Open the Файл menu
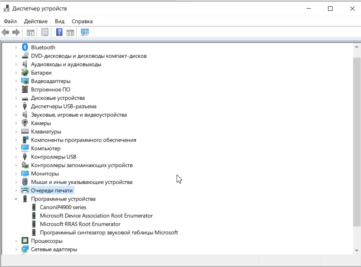The width and height of the screenshot is (361, 267). pos(10,21)
